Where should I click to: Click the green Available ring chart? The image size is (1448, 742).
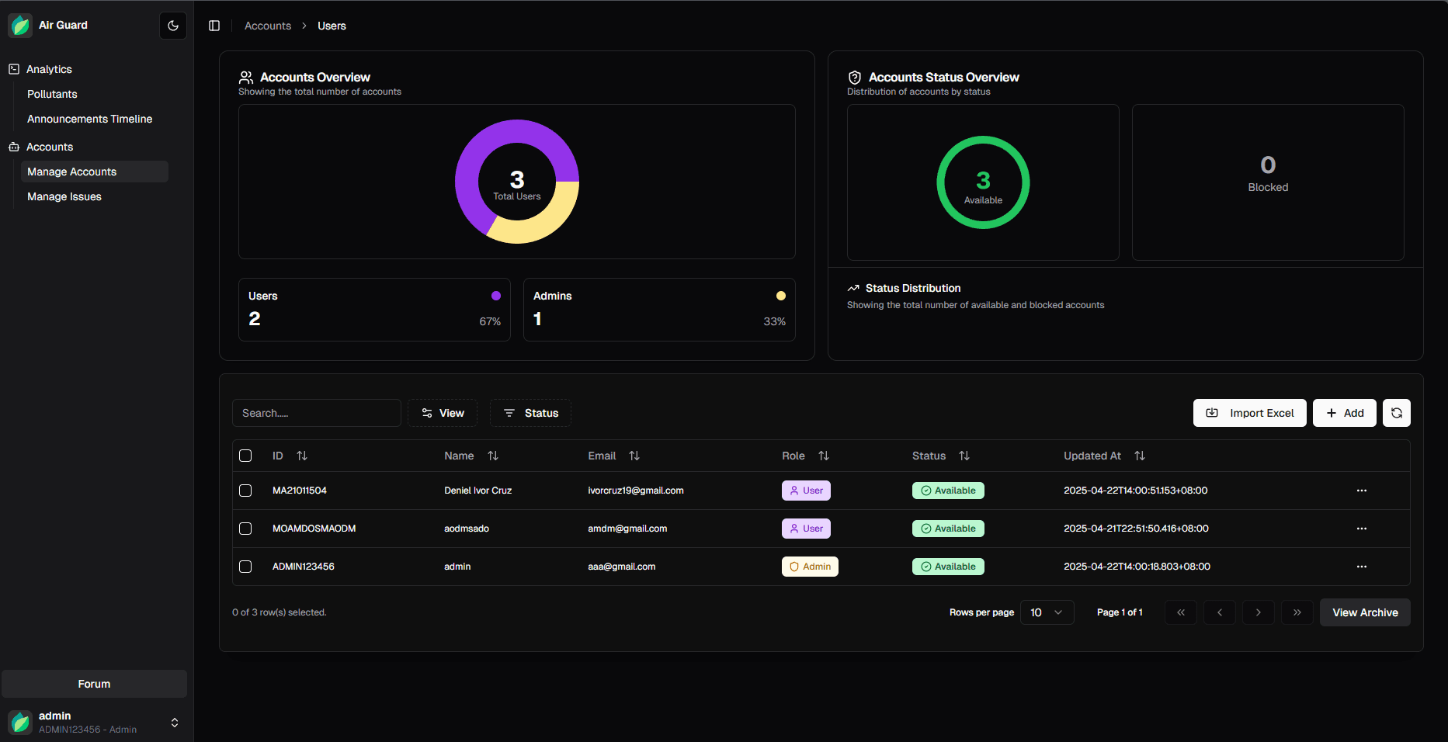983,182
